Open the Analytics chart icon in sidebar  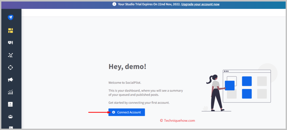point(10,92)
